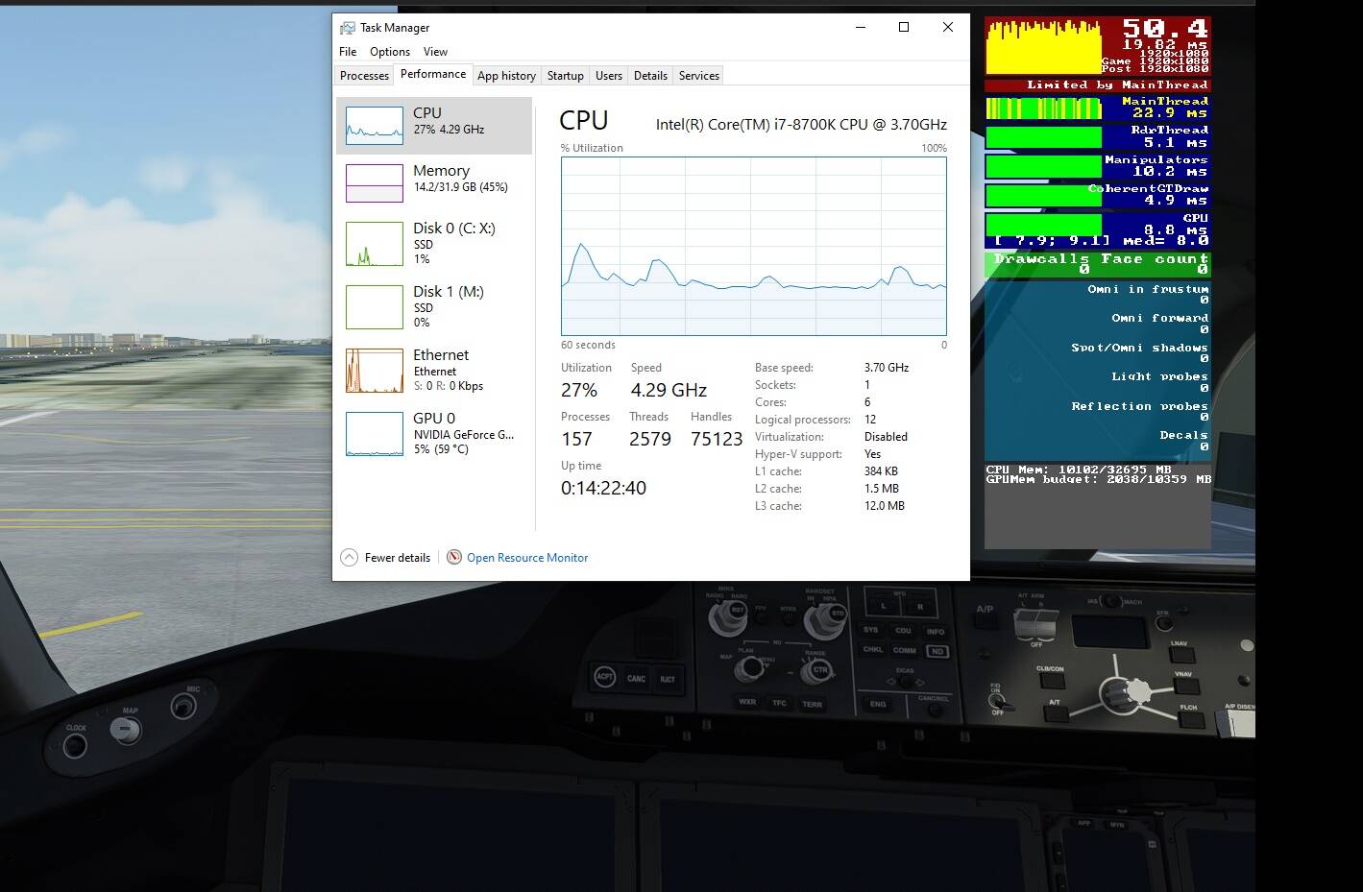Viewport: 1363px width, 892px height.
Task: Open the File menu in Task Manager
Action: [x=348, y=52]
